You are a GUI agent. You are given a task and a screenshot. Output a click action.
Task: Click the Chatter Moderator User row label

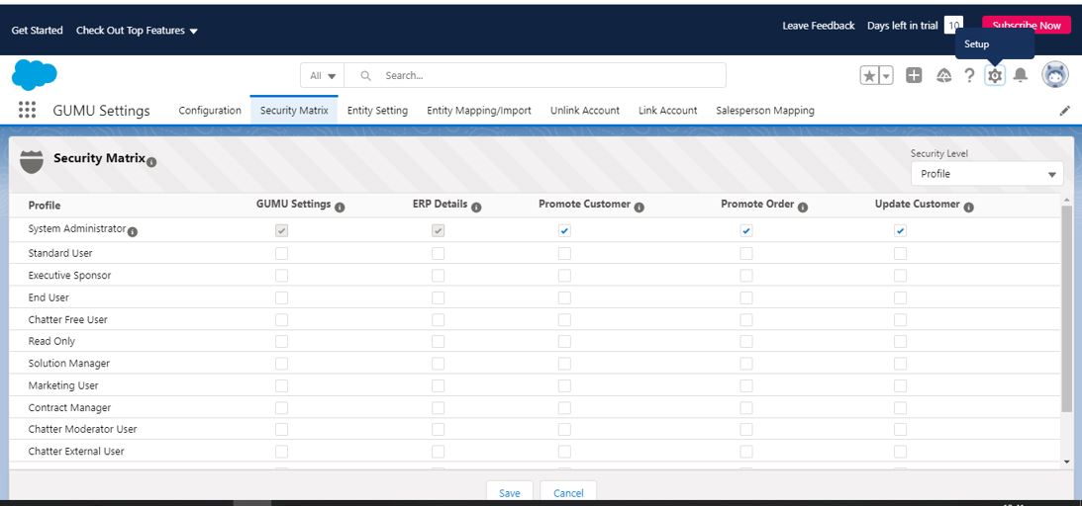tap(83, 429)
